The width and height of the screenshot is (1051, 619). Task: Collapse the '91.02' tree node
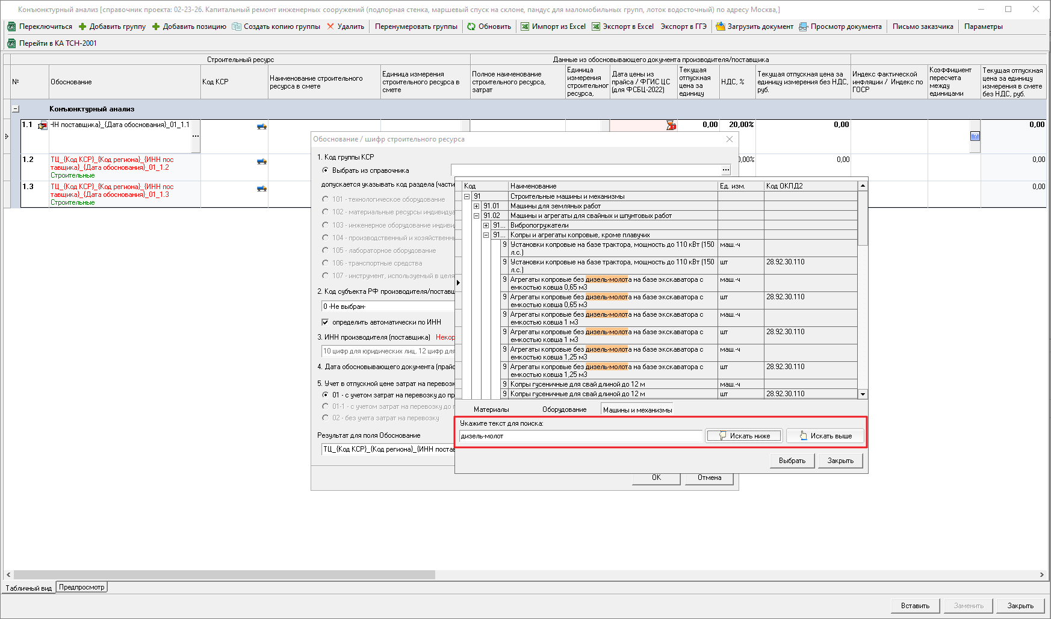click(x=476, y=216)
